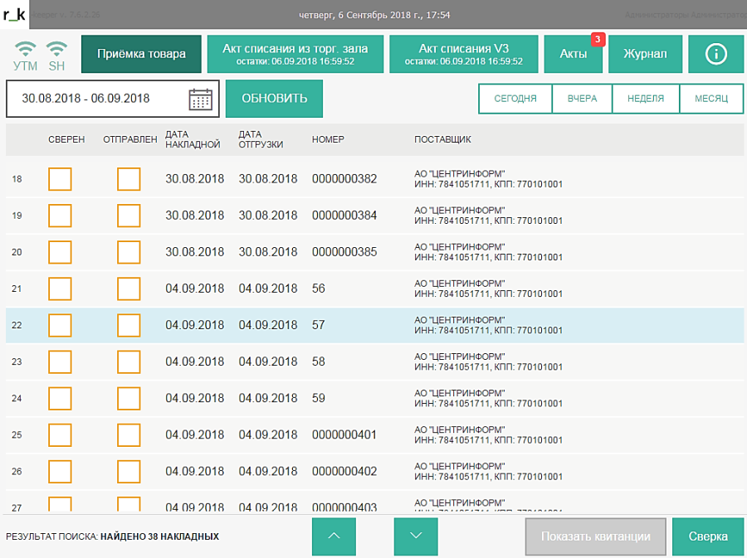
Task: Open Акт списания из торг. зала tab
Action: pos(295,54)
